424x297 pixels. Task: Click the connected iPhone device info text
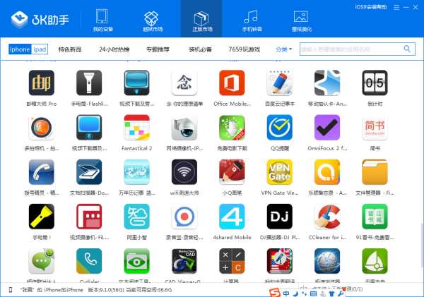point(96,290)
